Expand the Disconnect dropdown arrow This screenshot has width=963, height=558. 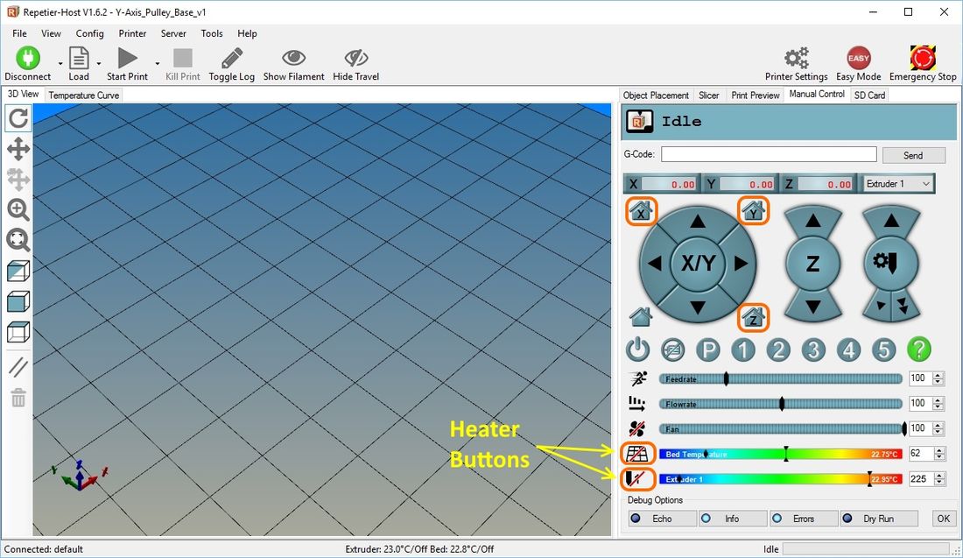60,63
